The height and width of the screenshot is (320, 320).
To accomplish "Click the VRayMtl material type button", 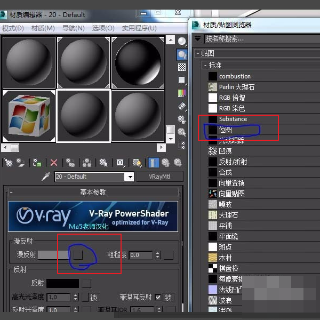I will click(x=159, y=177).
